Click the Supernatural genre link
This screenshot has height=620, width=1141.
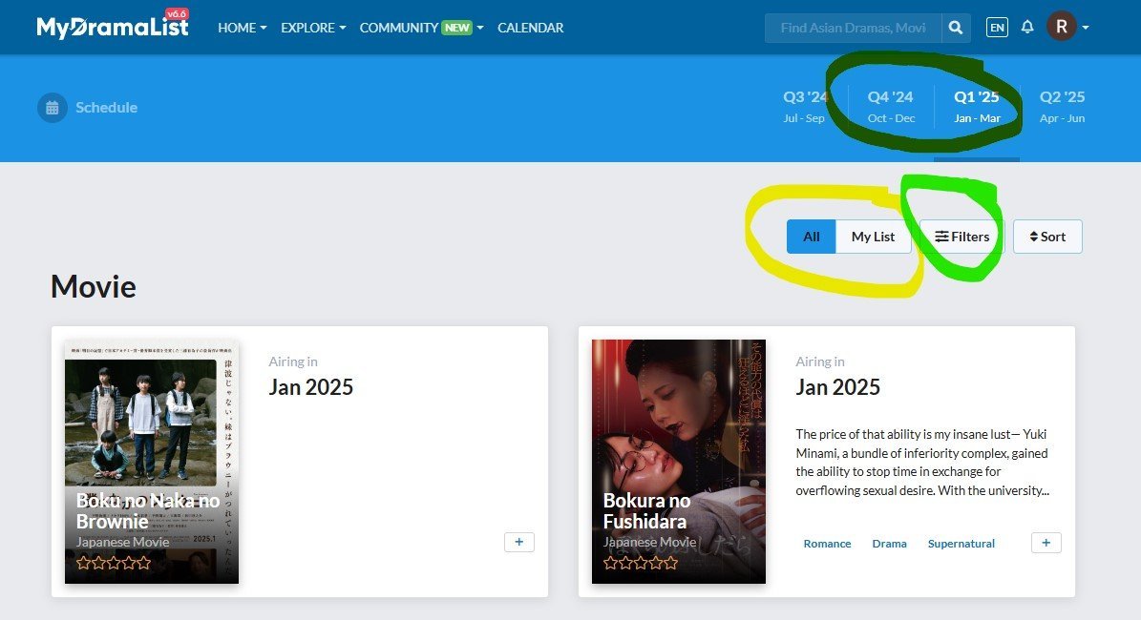pyautogui.click(x=961, y=544)
